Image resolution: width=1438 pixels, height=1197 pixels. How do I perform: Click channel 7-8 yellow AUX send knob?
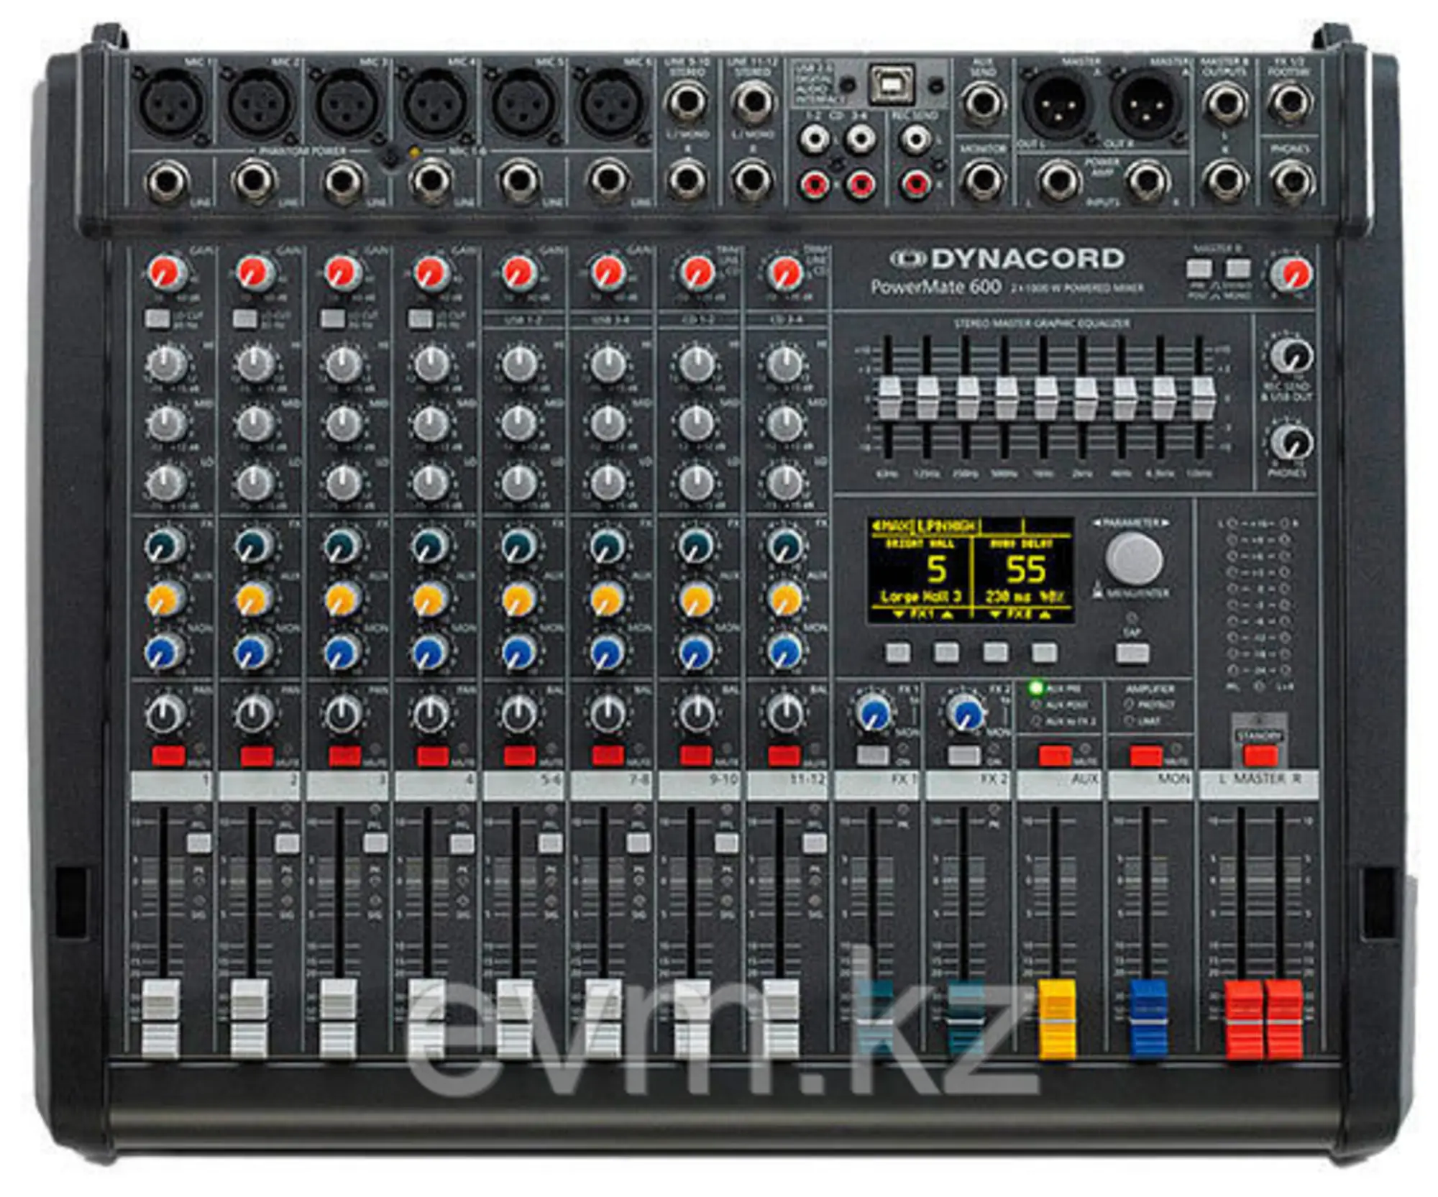606,600
